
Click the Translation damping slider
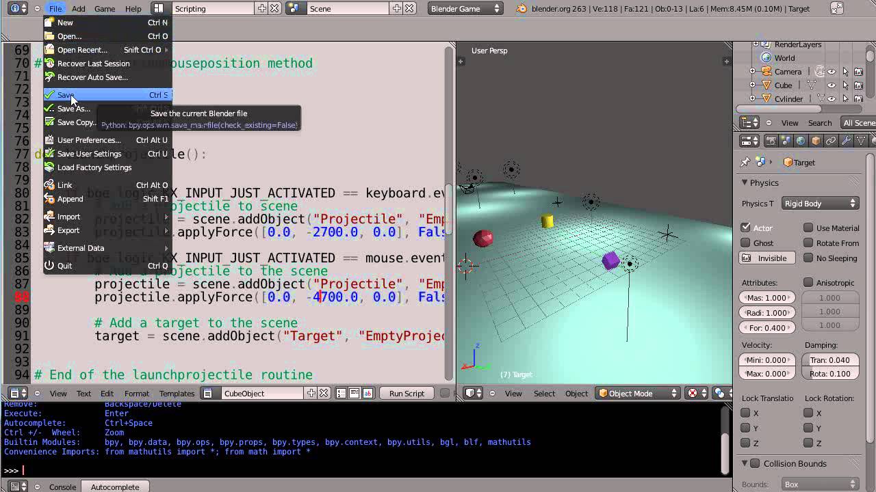[829, 360]
